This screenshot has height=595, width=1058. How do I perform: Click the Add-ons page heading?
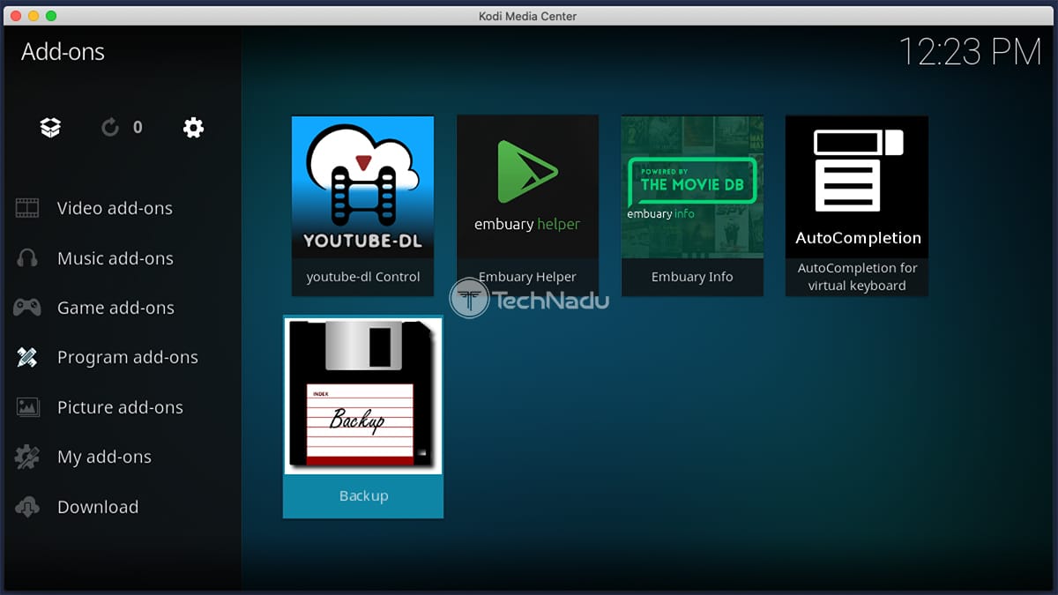click(x=63, y=52)
